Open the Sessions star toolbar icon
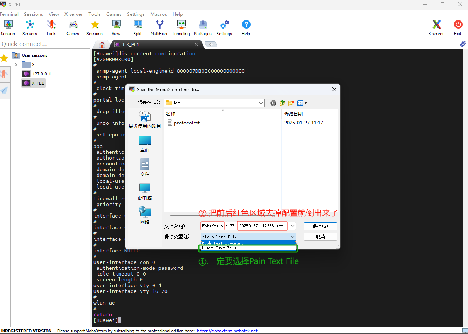The height and width of the screenshot is (334, 468). point(95,28)
